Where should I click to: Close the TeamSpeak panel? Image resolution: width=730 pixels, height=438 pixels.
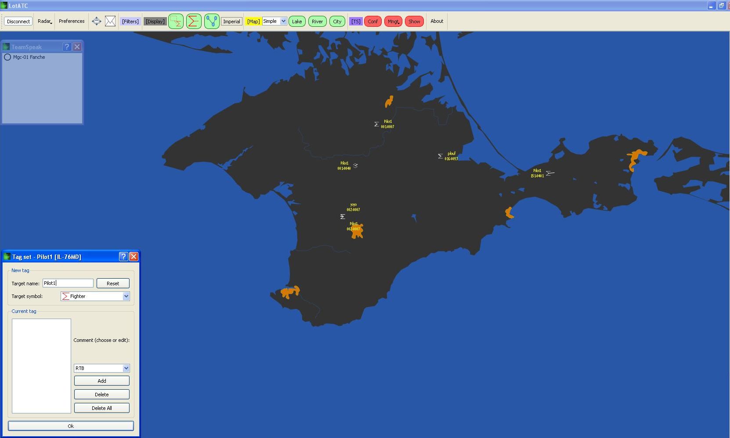coord(77,47)
